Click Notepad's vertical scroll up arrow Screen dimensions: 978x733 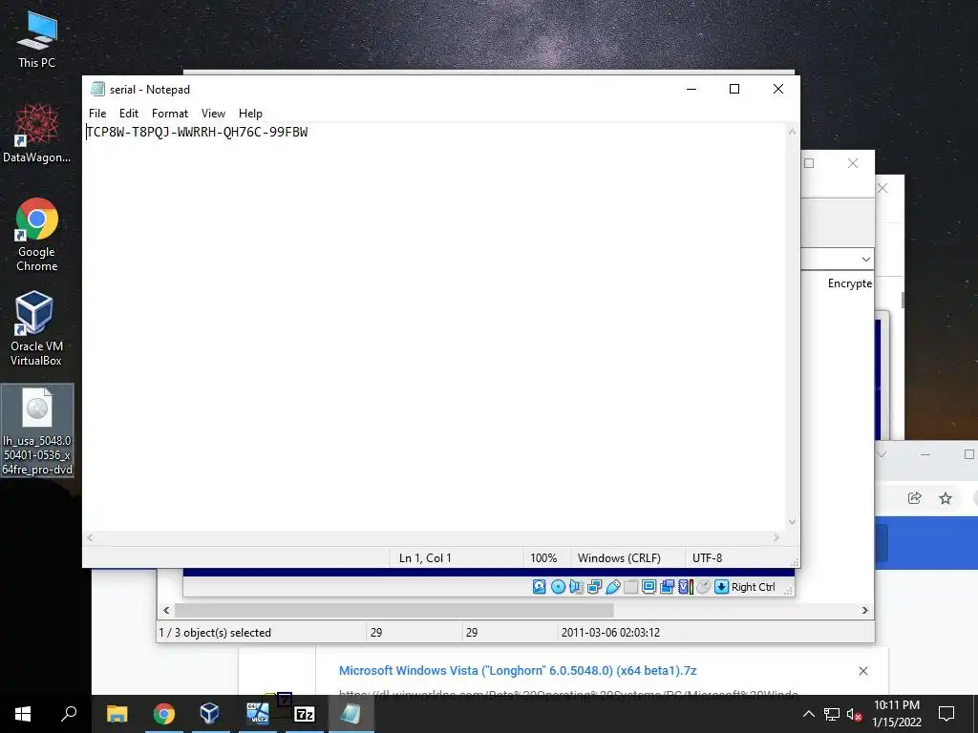tap(792, 132)
